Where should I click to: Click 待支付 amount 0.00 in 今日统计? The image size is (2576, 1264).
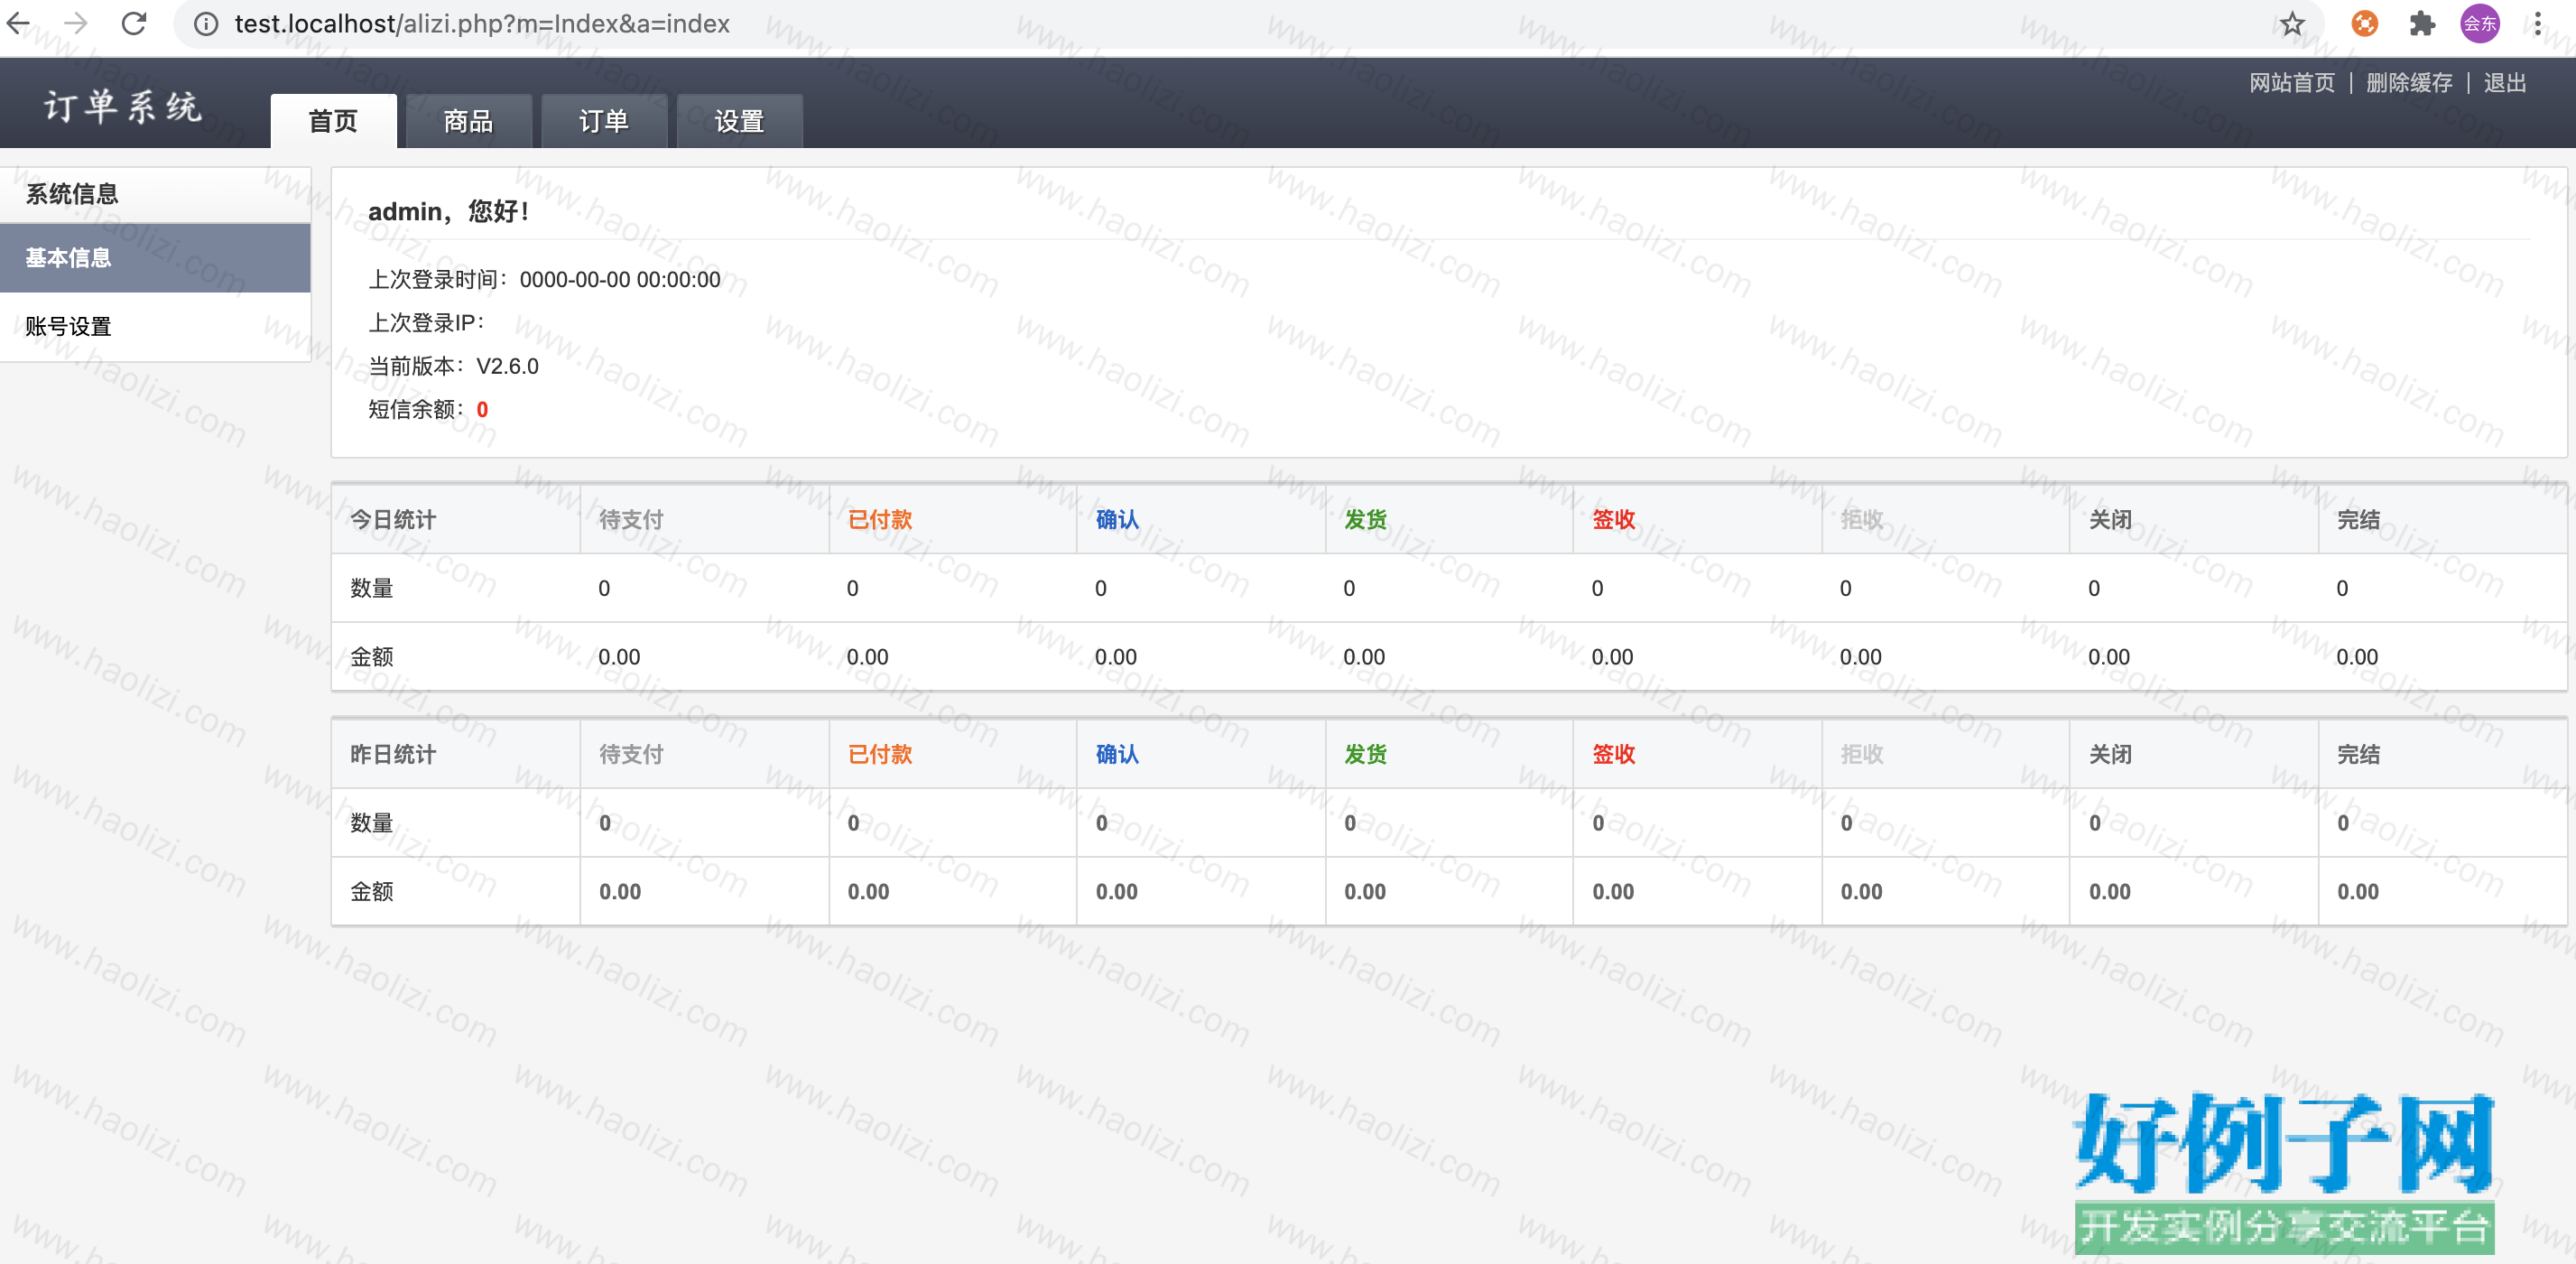619,657
